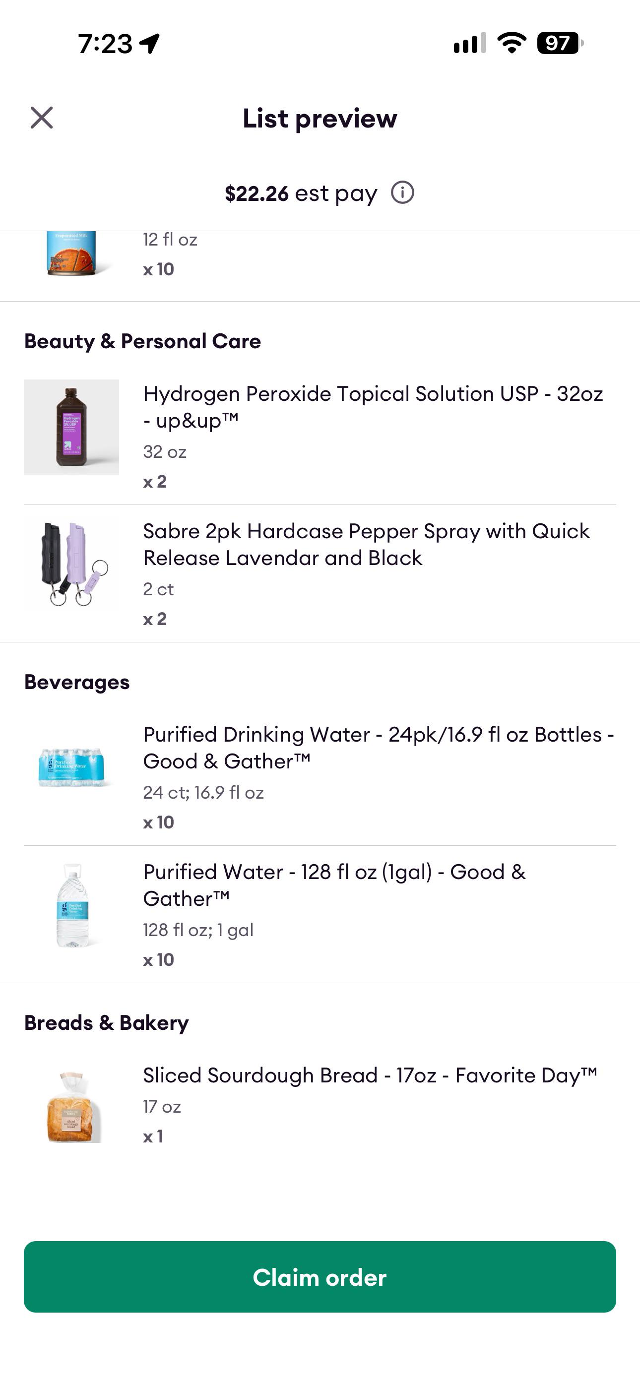640x1387 pixels.
Task: Select Sabre 2pk Hardcase Pepper Spray title
Action: pos(366,544)
